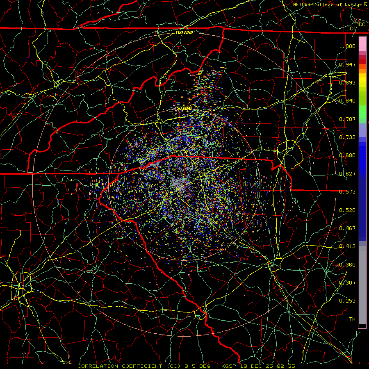Click the 50 NMI range ring label
This screenshot has height=369, width=369.
click(184, 108)
